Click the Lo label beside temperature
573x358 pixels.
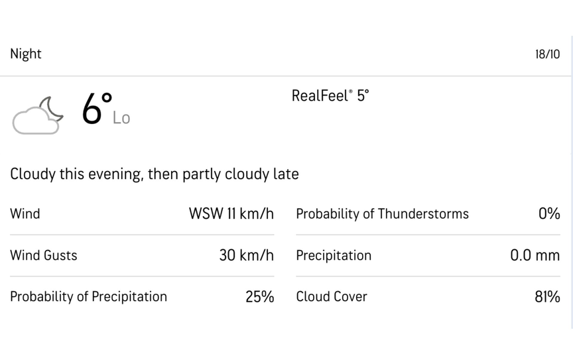[121, 119]
